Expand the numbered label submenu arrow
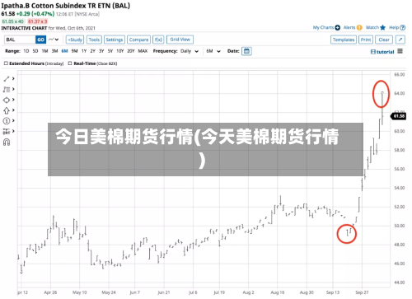The width and height of the screenshot is (412, 299). tap(13, 121)
